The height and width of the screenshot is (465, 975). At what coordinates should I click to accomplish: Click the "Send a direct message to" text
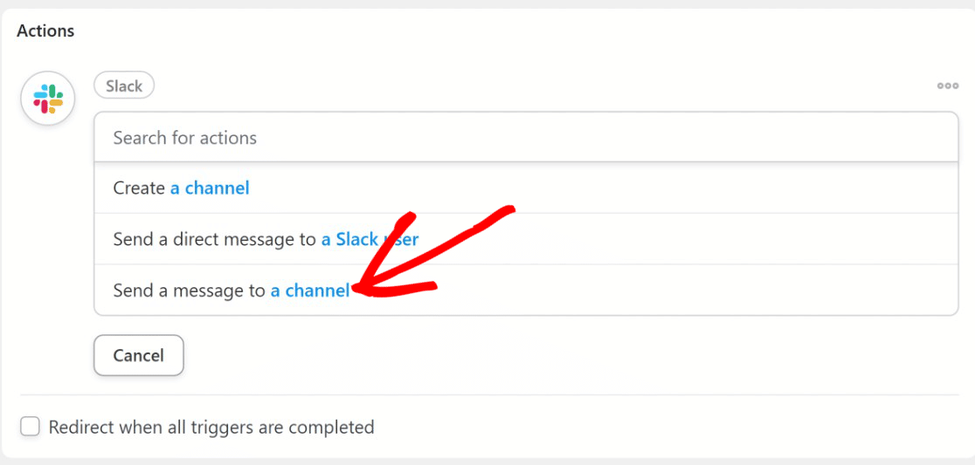click(215, 239)
